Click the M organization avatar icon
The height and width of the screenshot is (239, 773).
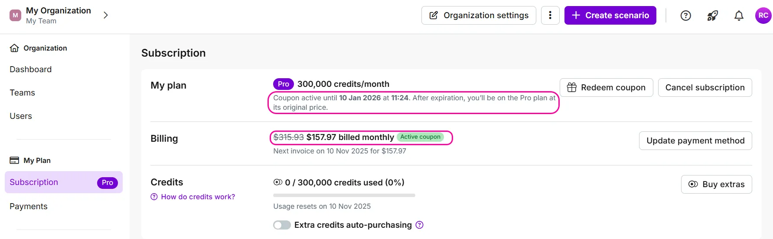(x=15, y=16)
